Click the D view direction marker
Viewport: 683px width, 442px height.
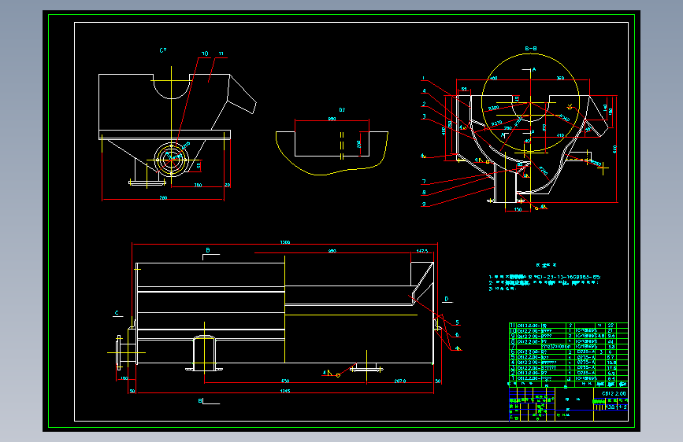[x=446, y=299]
